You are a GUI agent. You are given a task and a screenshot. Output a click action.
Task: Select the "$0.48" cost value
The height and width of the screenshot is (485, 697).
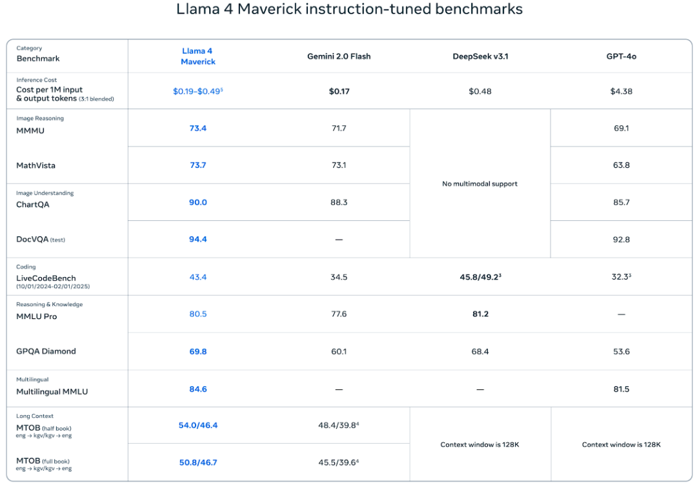point(480,91)
